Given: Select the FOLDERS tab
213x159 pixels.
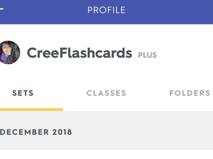Looking at the screenshot, I should 190,93.
